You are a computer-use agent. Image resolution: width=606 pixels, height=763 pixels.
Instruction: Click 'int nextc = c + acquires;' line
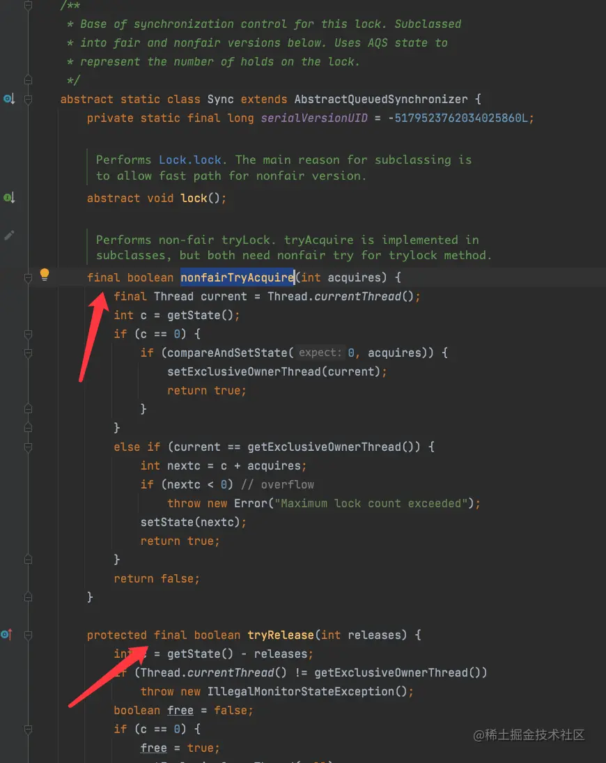point(223,465)
